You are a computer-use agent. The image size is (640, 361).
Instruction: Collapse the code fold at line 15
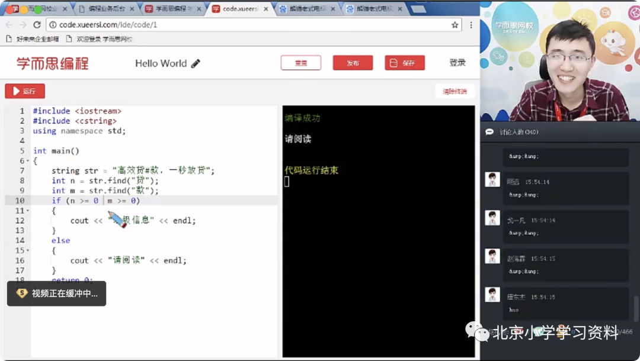pos(28,250)
